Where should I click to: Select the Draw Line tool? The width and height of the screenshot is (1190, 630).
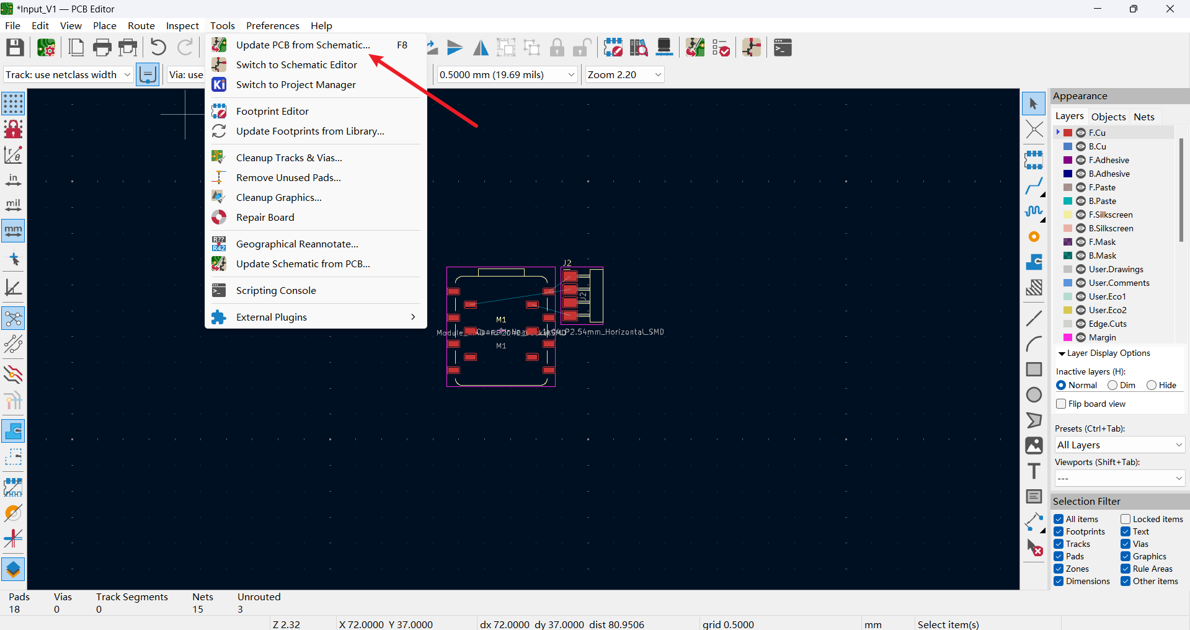(1034, 318)
